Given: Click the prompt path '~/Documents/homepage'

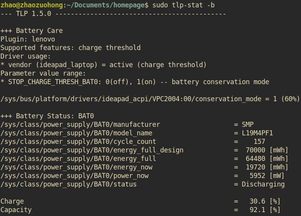Looking at the screenshot, I should pos(106,5).
